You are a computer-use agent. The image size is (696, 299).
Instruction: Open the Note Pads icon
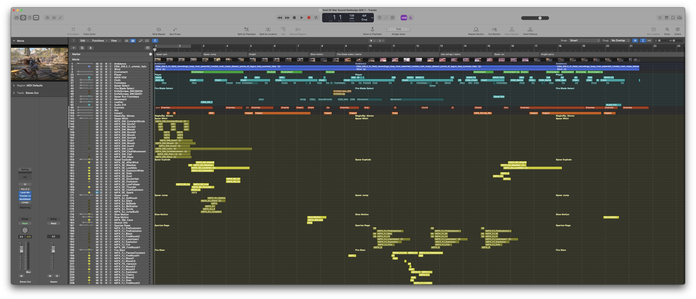666,18
